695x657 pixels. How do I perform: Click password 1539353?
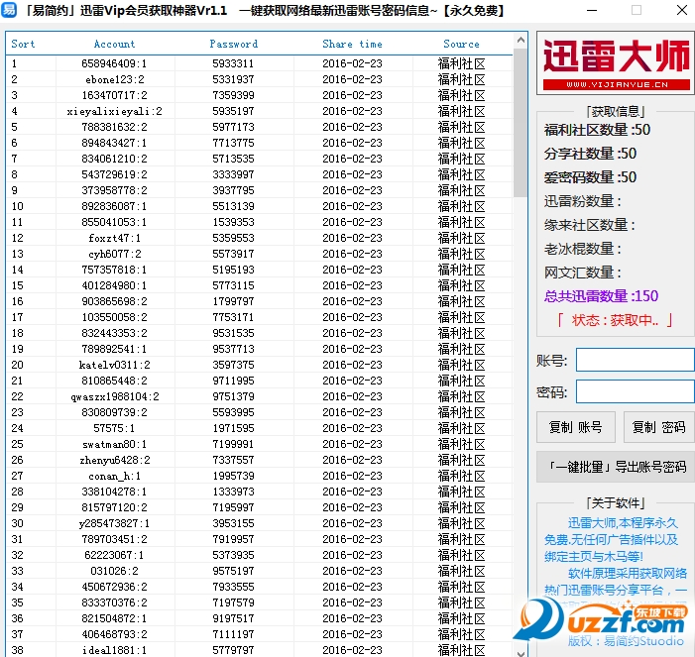pos(234,222)
